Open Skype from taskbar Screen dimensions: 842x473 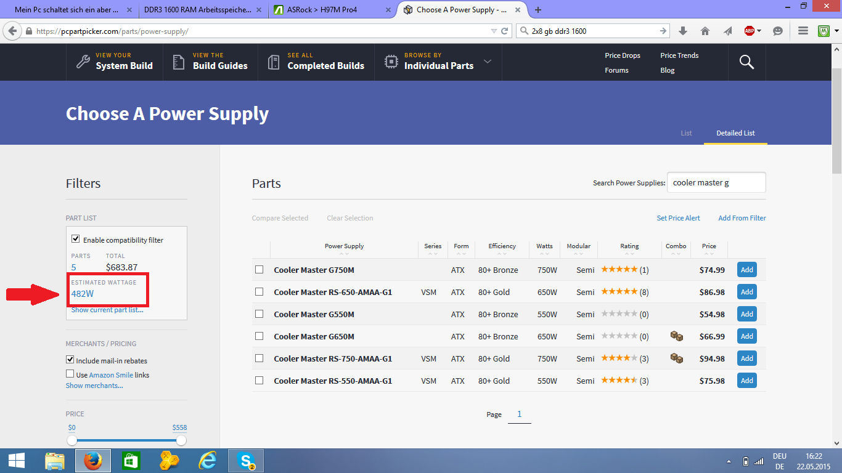pyautogui.click(x=246, y=460)
